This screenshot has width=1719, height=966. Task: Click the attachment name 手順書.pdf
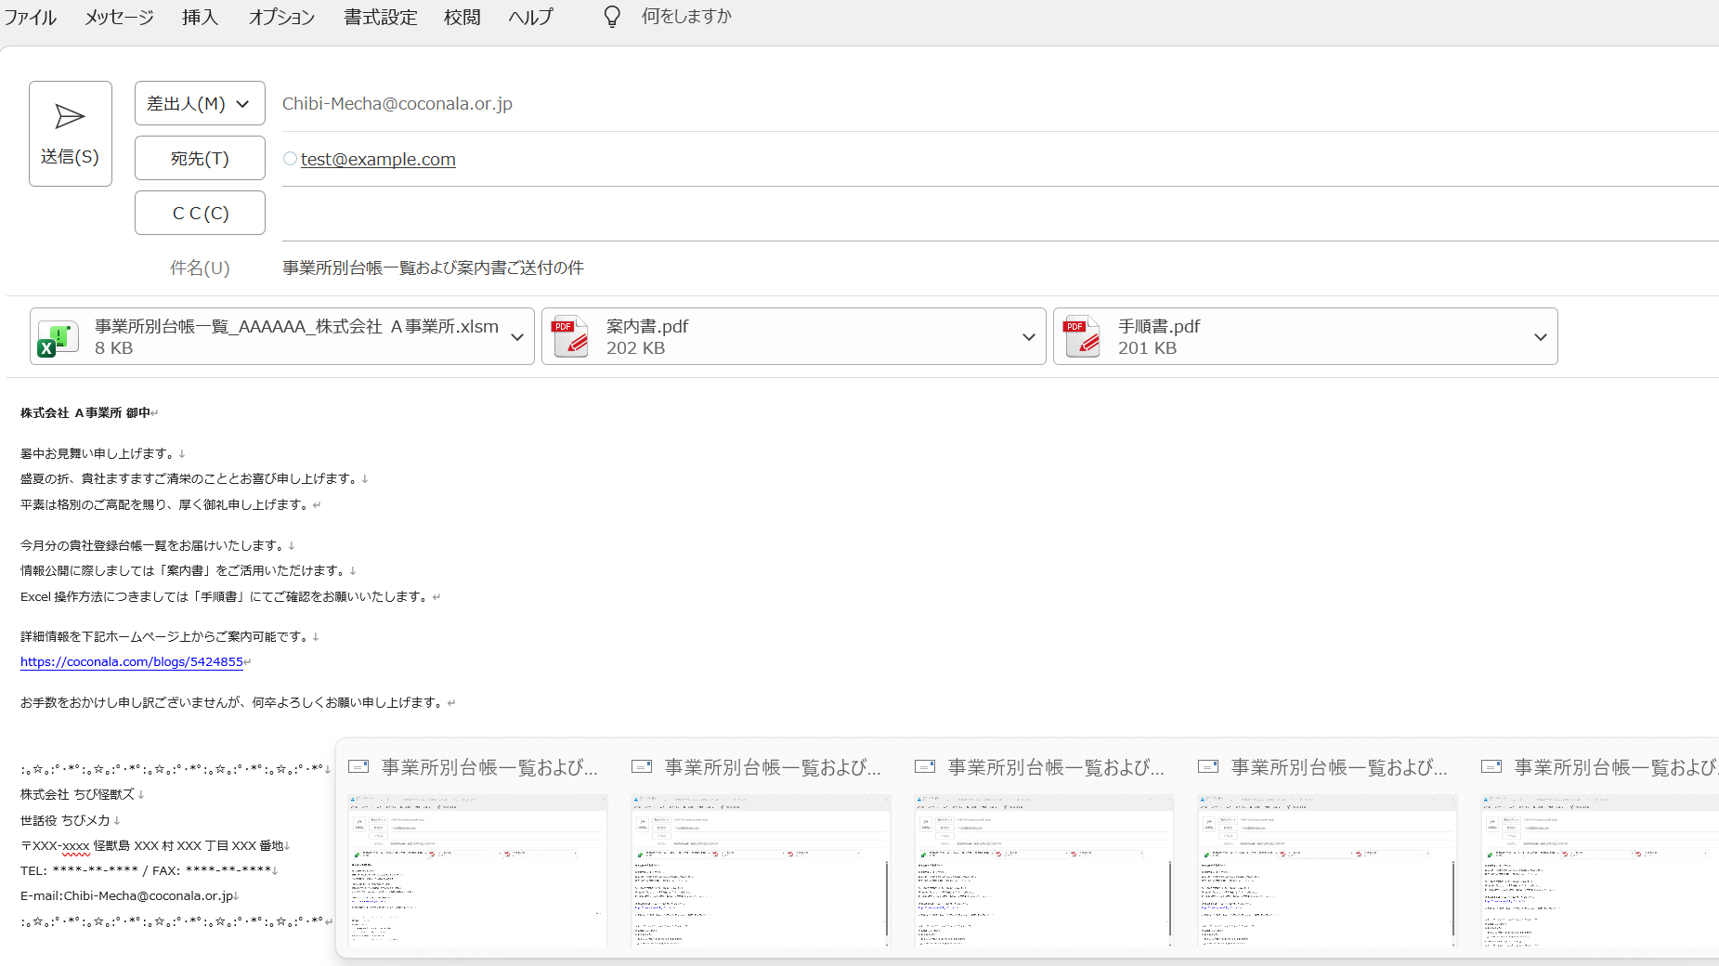1159,326
